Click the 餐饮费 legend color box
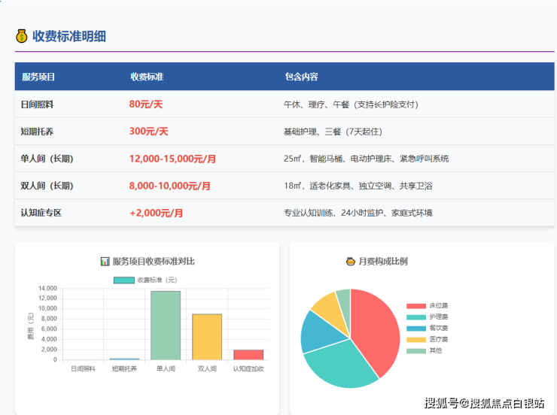The width and height of the screenshot is (557, 415). [416, 329]
